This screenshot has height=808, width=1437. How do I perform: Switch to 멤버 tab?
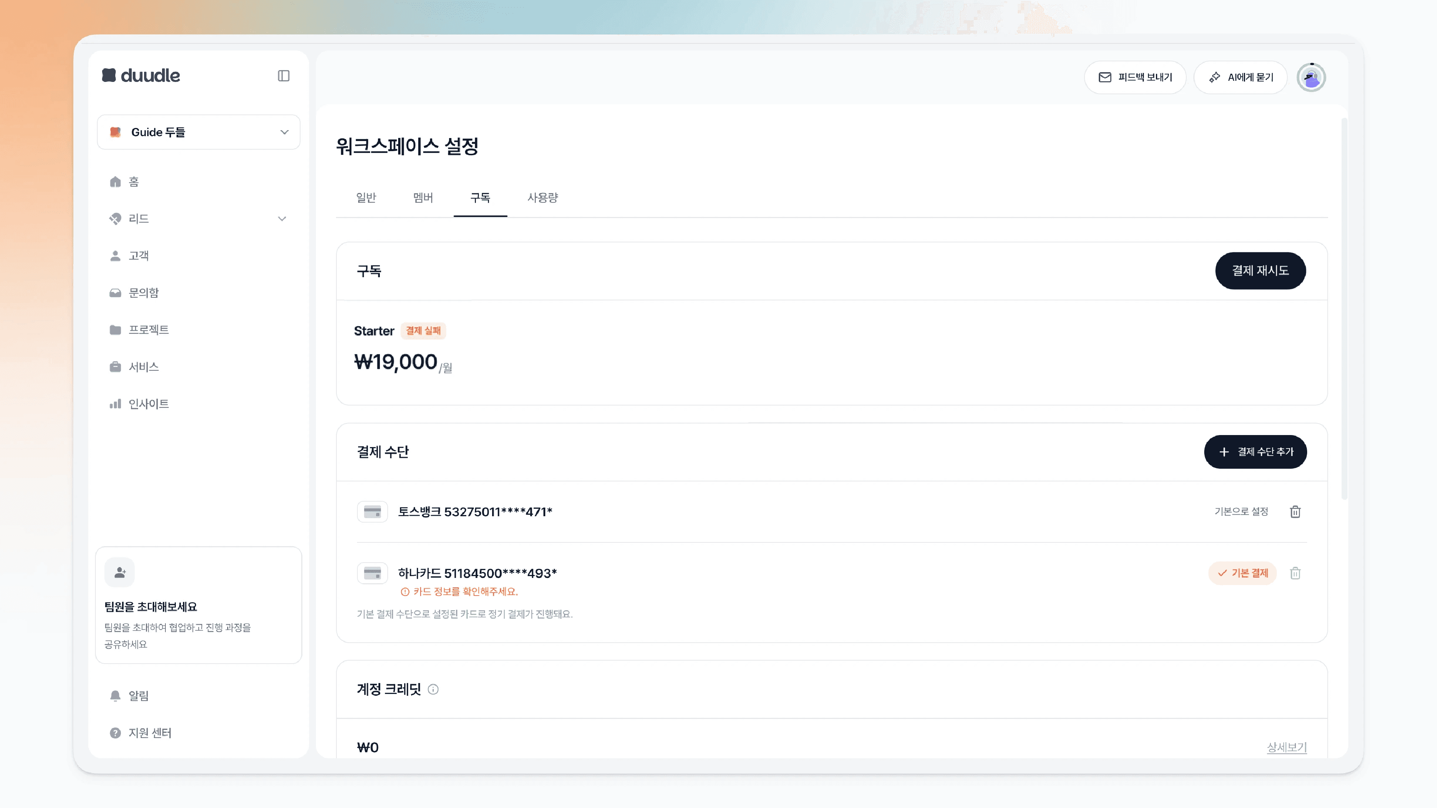click(x=423, y=198)
